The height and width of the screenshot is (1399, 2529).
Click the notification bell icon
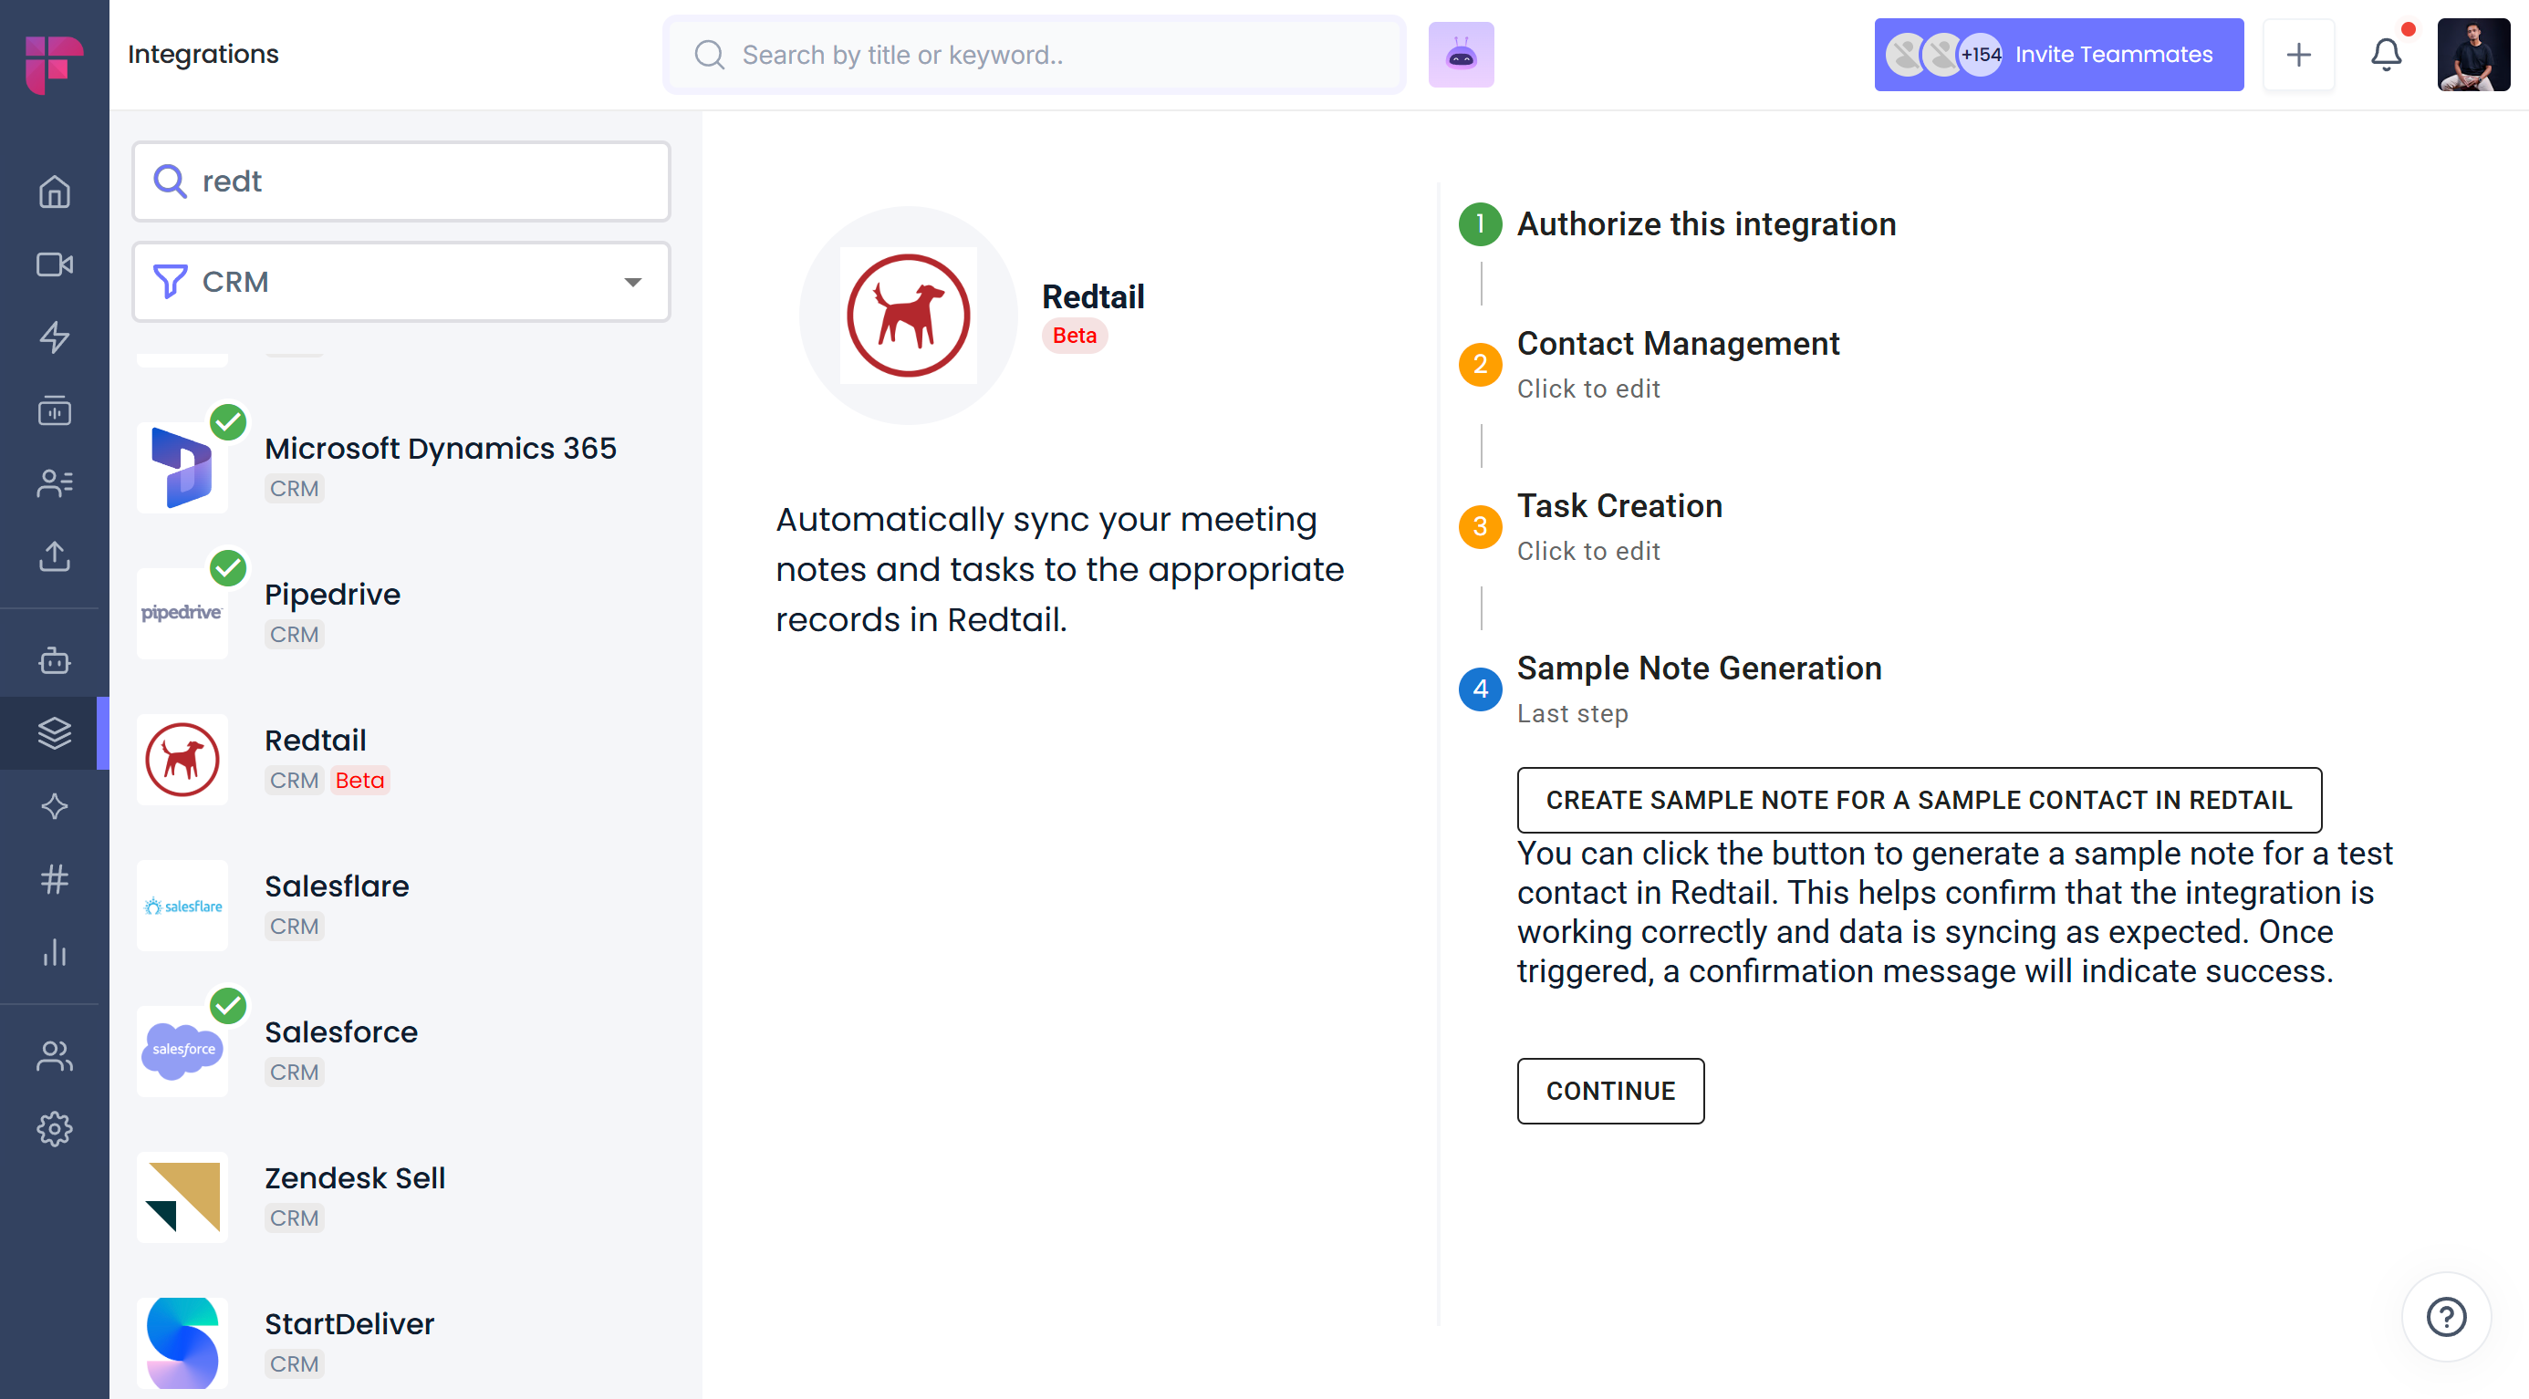[2386, 55]
